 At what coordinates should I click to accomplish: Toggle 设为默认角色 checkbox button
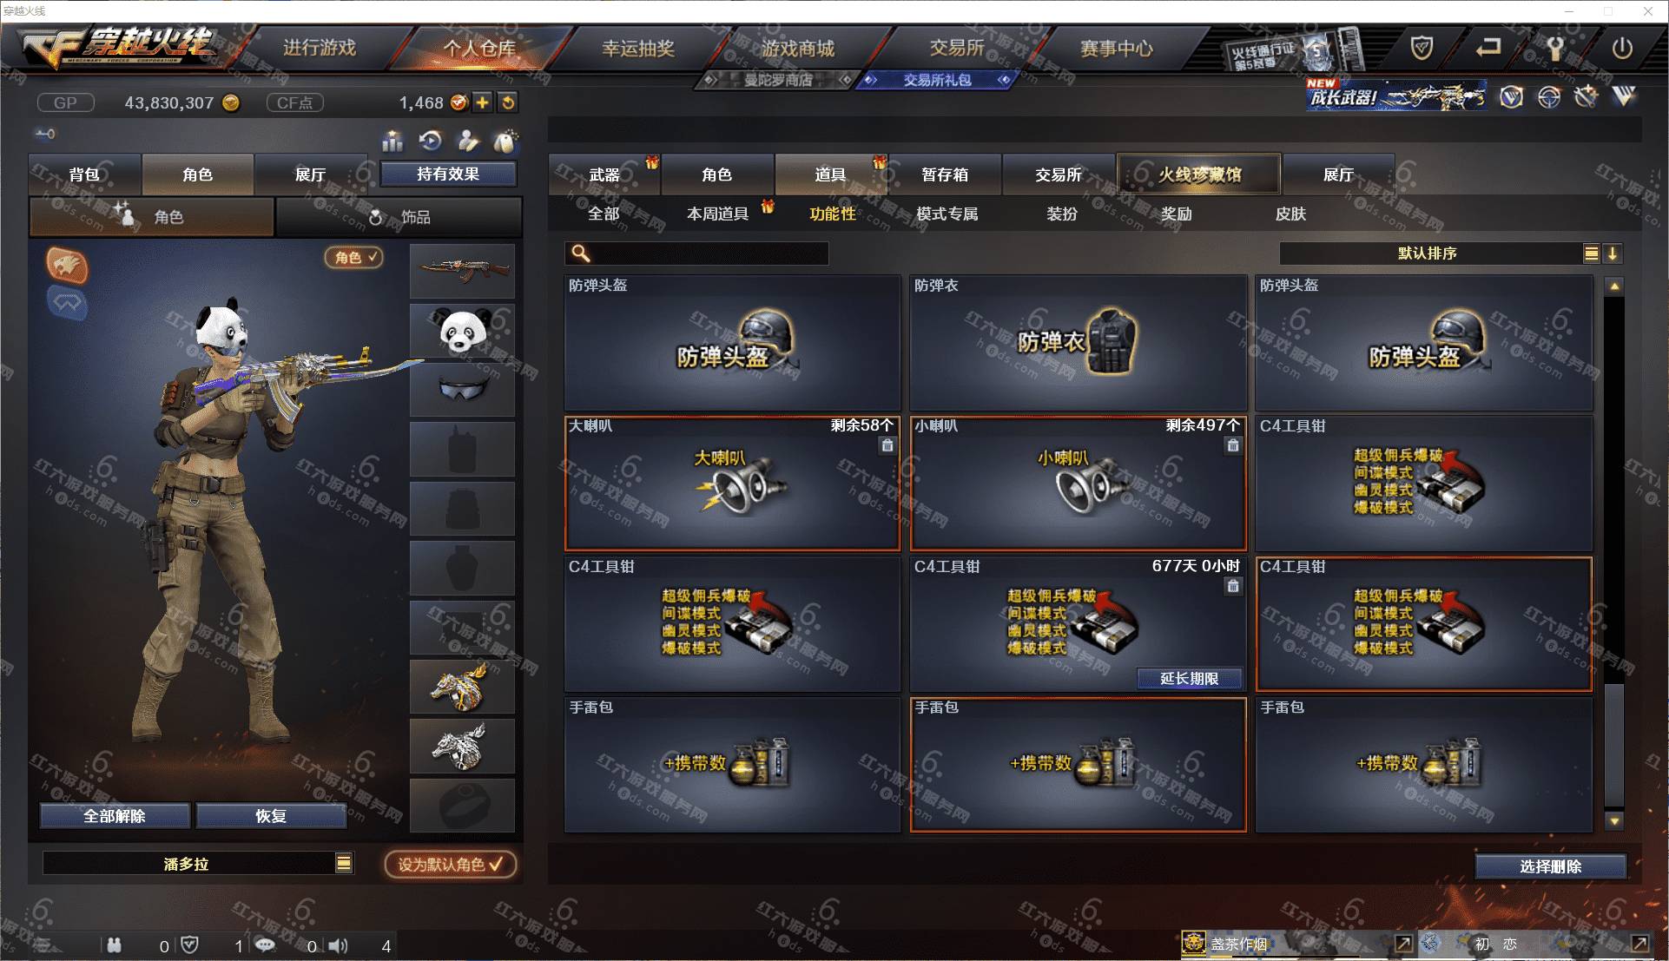tap(451, 864)
